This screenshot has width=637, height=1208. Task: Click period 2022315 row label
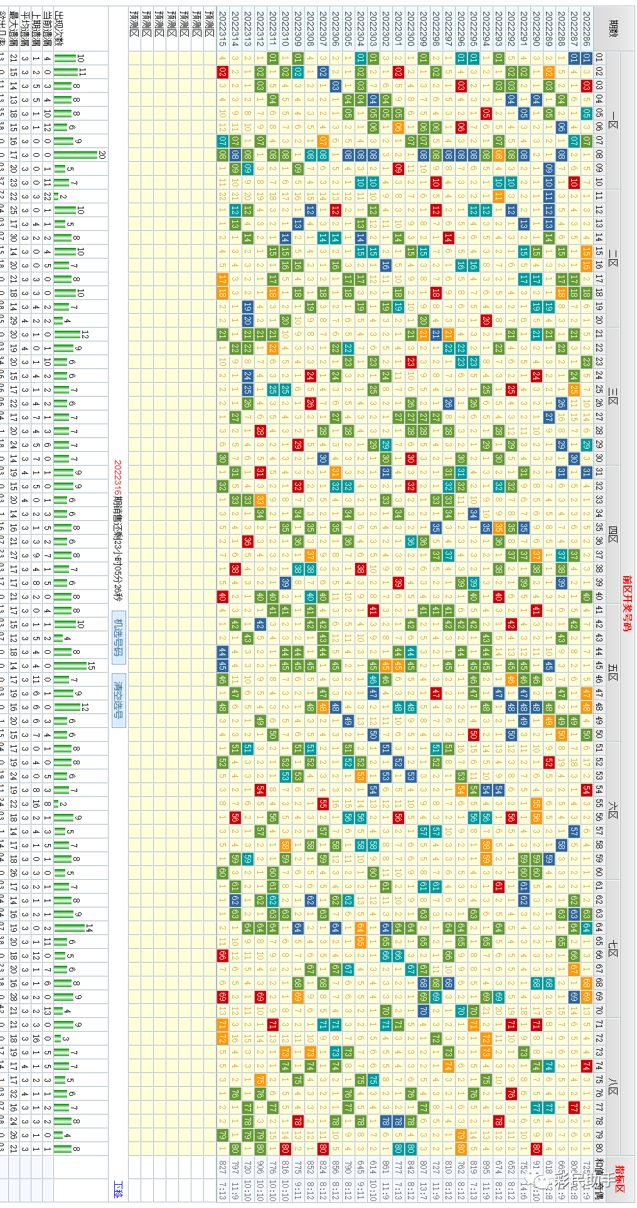coord(222,28)
